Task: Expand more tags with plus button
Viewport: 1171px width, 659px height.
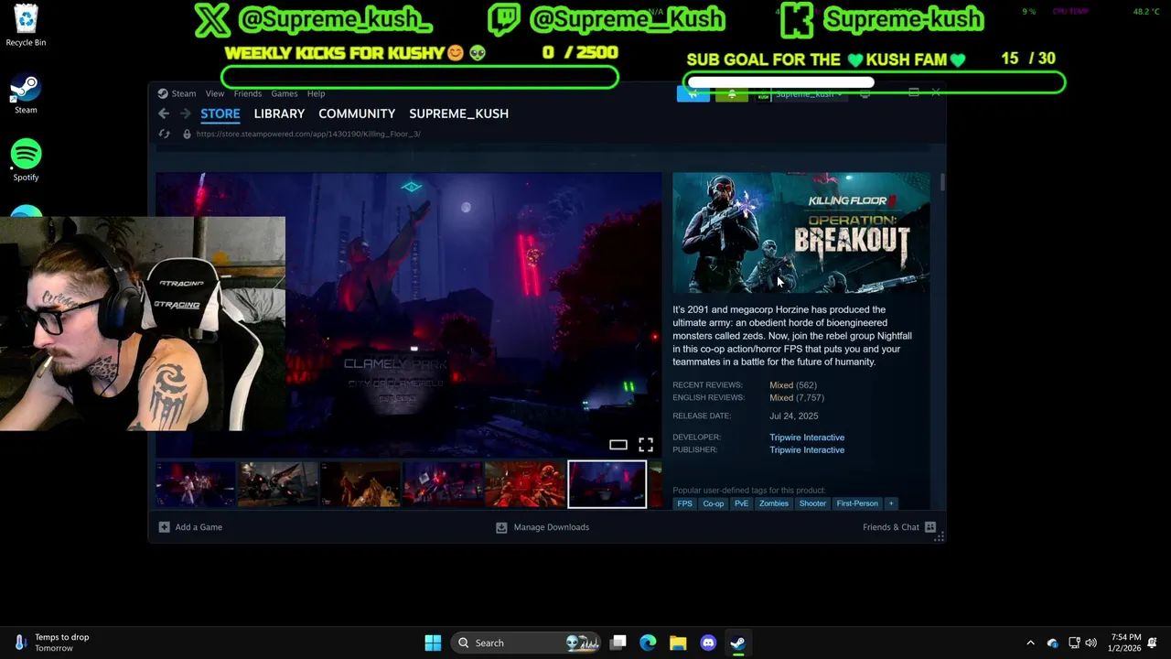Action: 890,503
